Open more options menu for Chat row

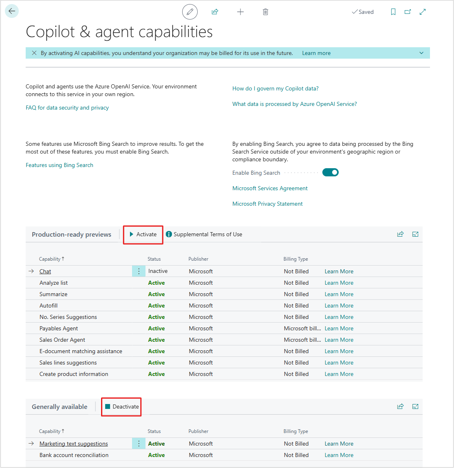coord(139,271)
